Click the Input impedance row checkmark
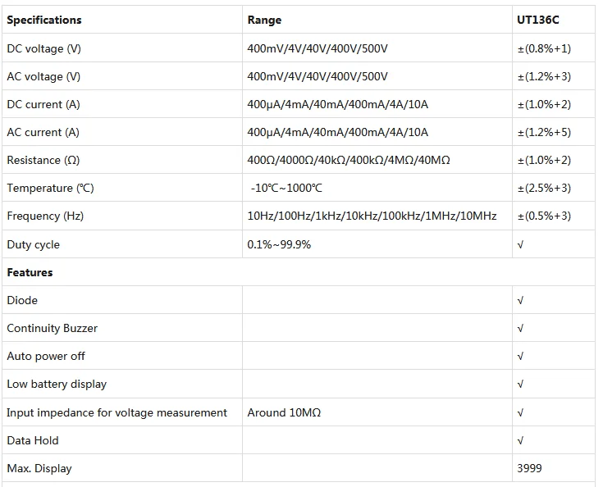This screenshot has width=603, height=487. [520, 413]
